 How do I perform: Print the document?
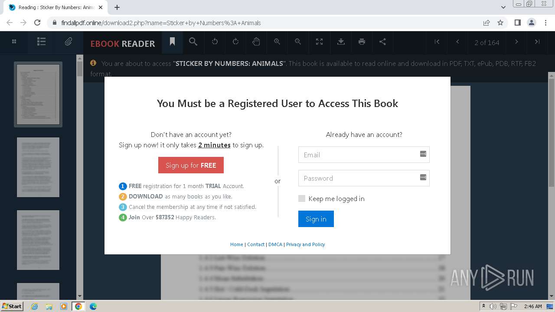pos(362,42)
